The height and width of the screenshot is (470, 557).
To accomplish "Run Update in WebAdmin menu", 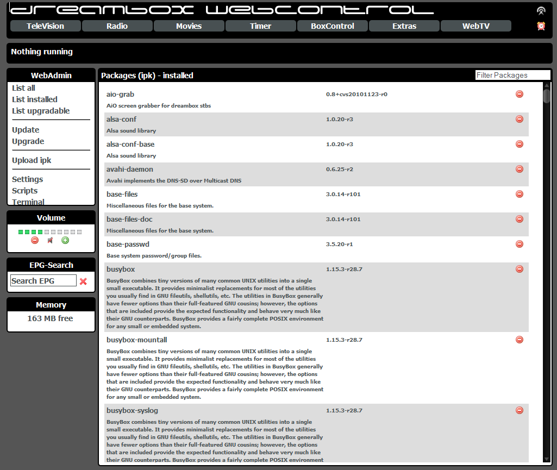I will 26,130.
